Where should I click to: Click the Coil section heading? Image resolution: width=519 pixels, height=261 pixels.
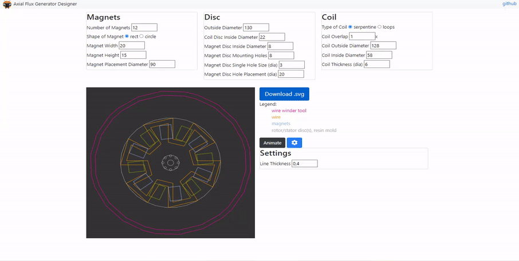329,17
